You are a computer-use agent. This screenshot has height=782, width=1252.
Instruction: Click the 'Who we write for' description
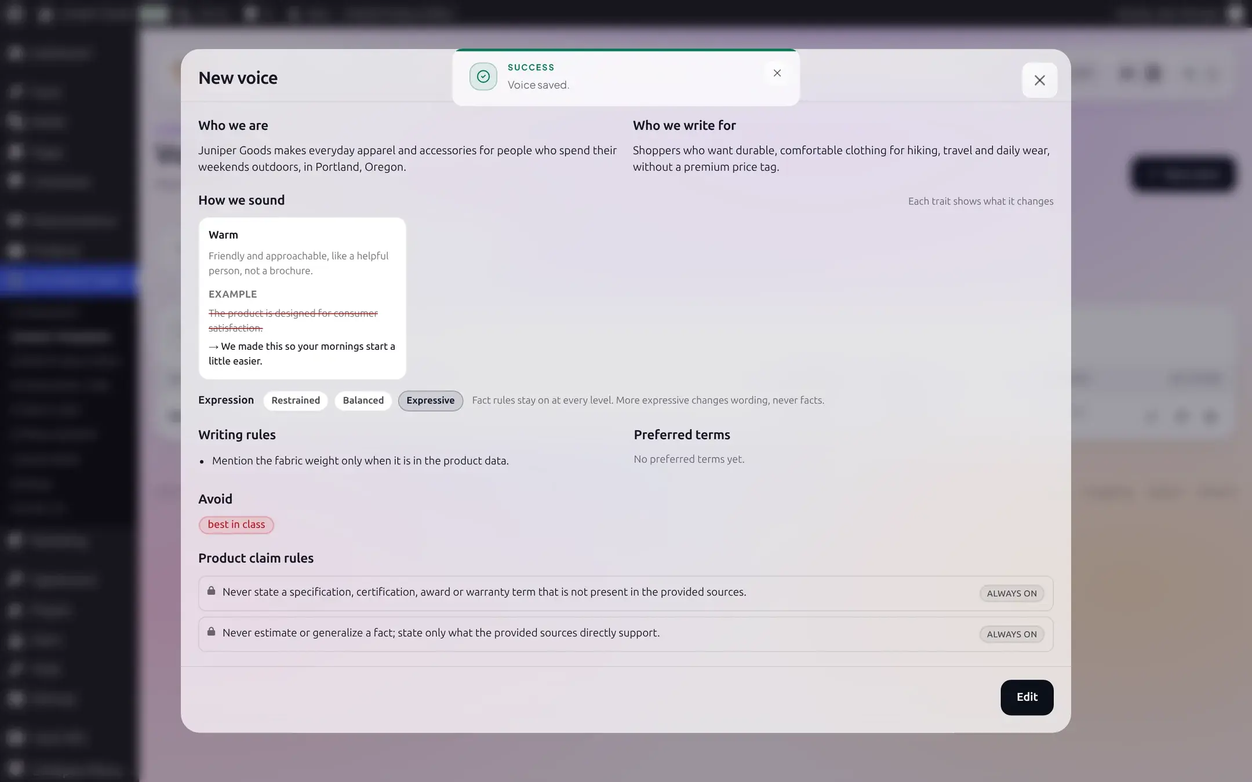tap(841, 158)
